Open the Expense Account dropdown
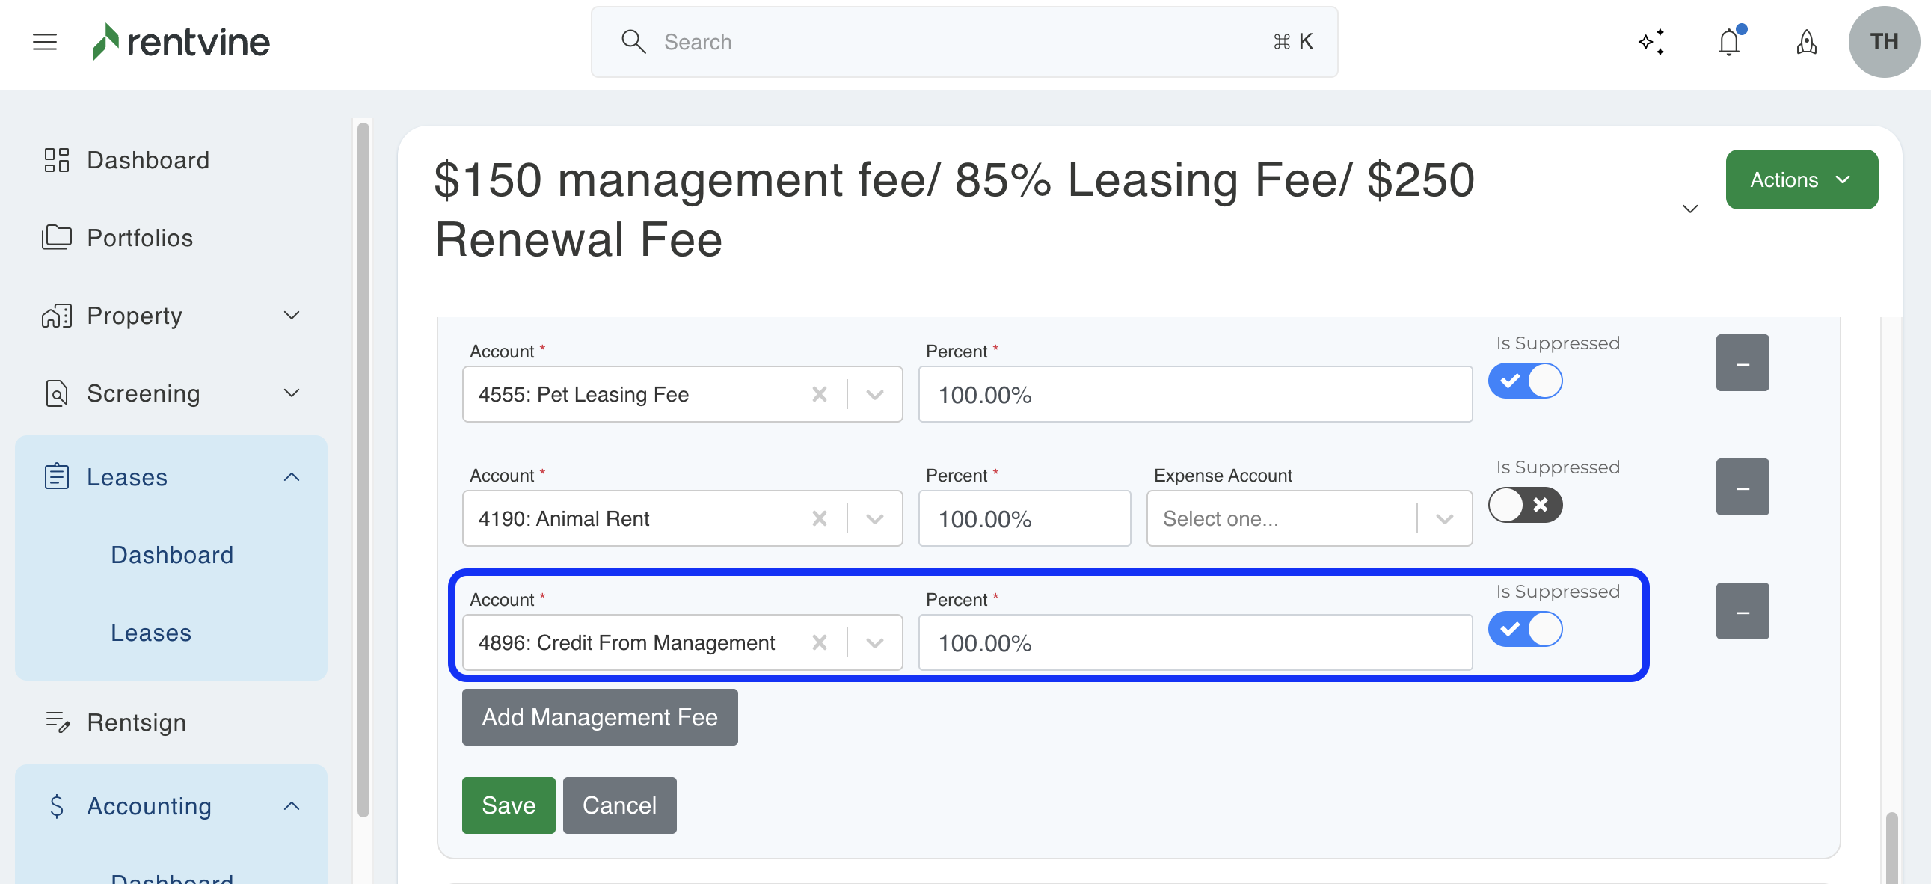Image resolution: width=1931 pixels, height=884 pixels. pyautogui.click(x=1308, y=519)
